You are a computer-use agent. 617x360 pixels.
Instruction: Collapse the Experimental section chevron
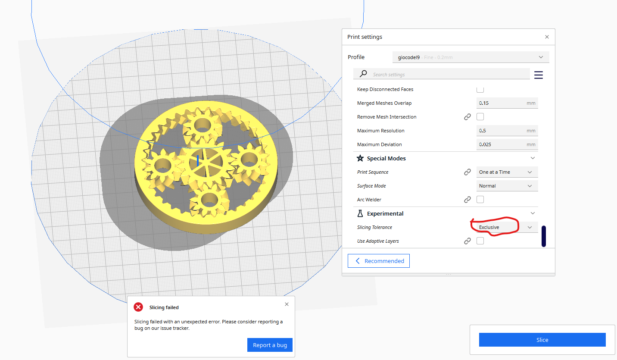(533, 213)
